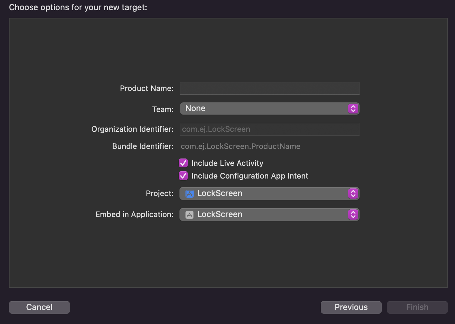Click the Bundle Identifier value text
Screen dimensions: 455x324
(x=241, y=146)
